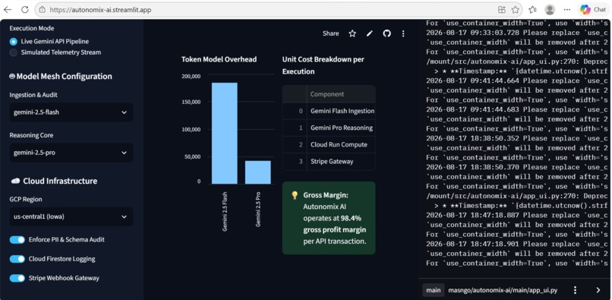
Task: Open the browser profile avatar
Action: click(550, 10)
